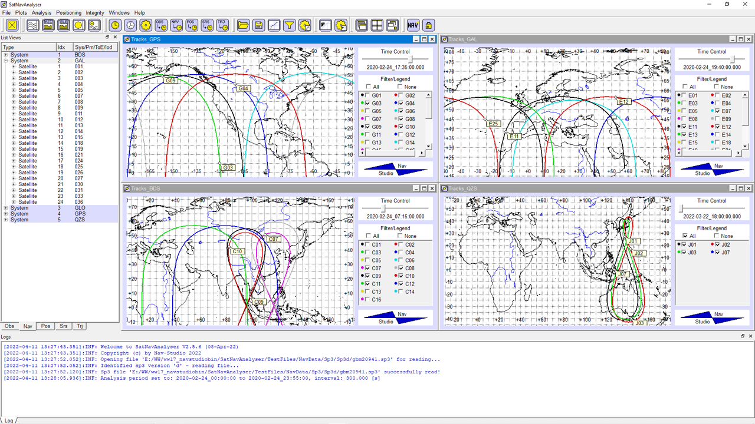Expand the BDS system tree node

click(5, 55)
